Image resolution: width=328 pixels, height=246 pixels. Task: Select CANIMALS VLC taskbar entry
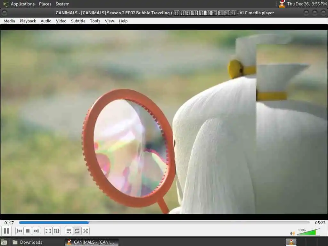click(x=92, y=242)
